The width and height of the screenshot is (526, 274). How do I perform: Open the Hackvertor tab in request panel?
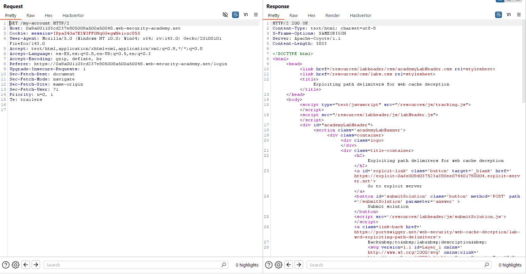pyautogui.click(x=73, y=15)
